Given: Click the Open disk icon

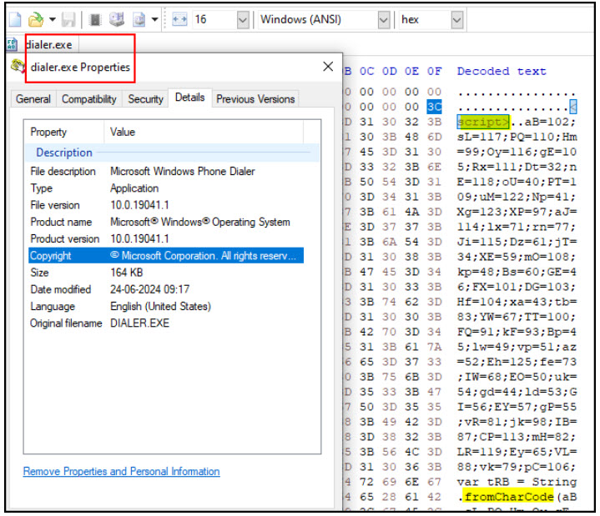Looking at the screenshot, I should click(x=117, y=19).
